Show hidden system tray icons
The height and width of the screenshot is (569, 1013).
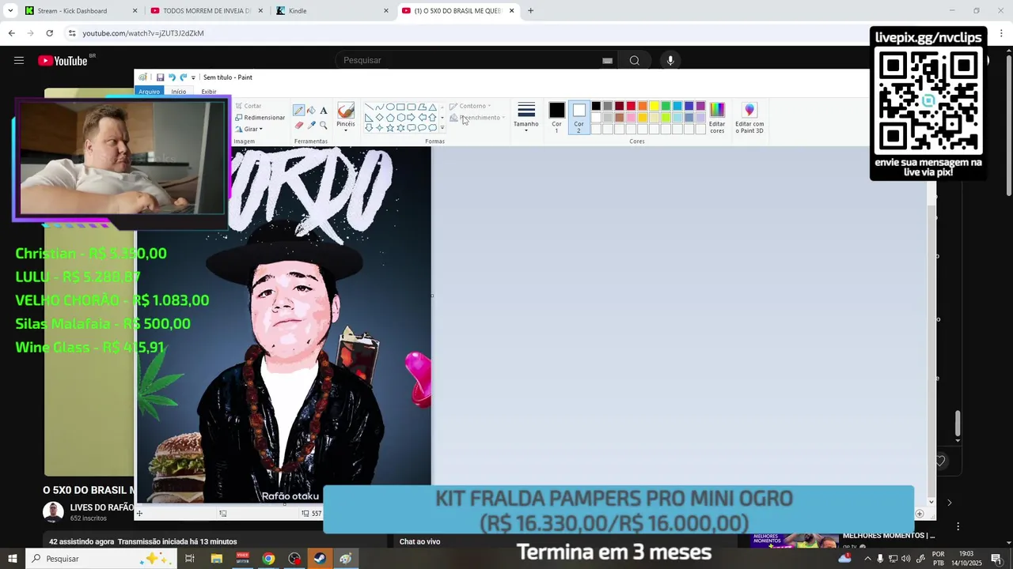tap(867, 559)
